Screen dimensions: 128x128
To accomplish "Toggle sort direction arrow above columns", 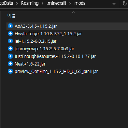I will point(73,12).
